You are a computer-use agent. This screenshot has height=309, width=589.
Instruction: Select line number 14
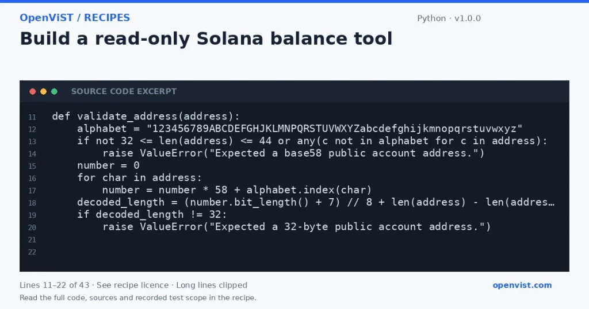point(32,154)
